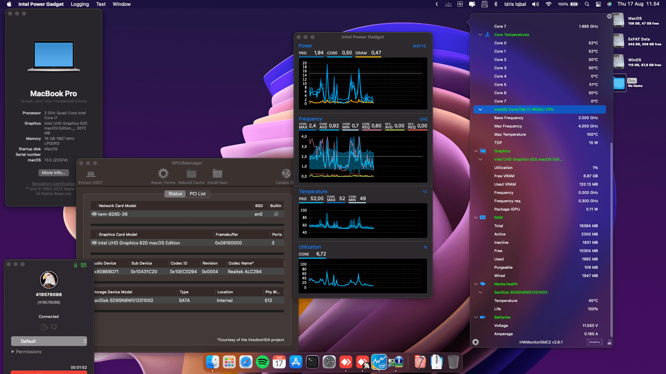The width and height of the screenshot is (666, 374).
Task: Open Spotify from the Dock
Action: (x=263, y=362)
